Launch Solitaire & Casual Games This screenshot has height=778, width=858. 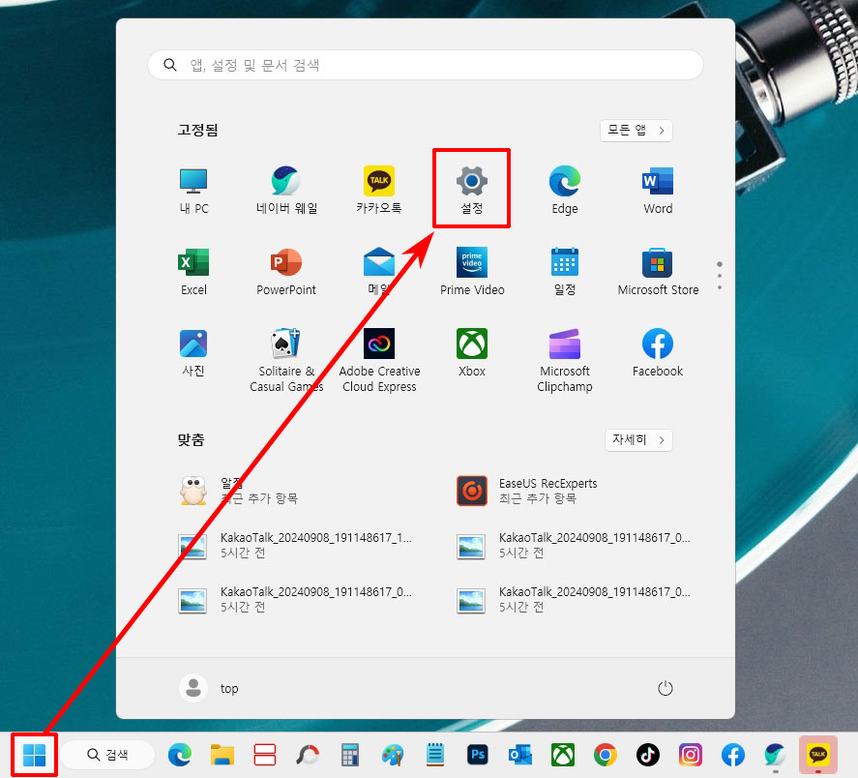coord(286,360)
